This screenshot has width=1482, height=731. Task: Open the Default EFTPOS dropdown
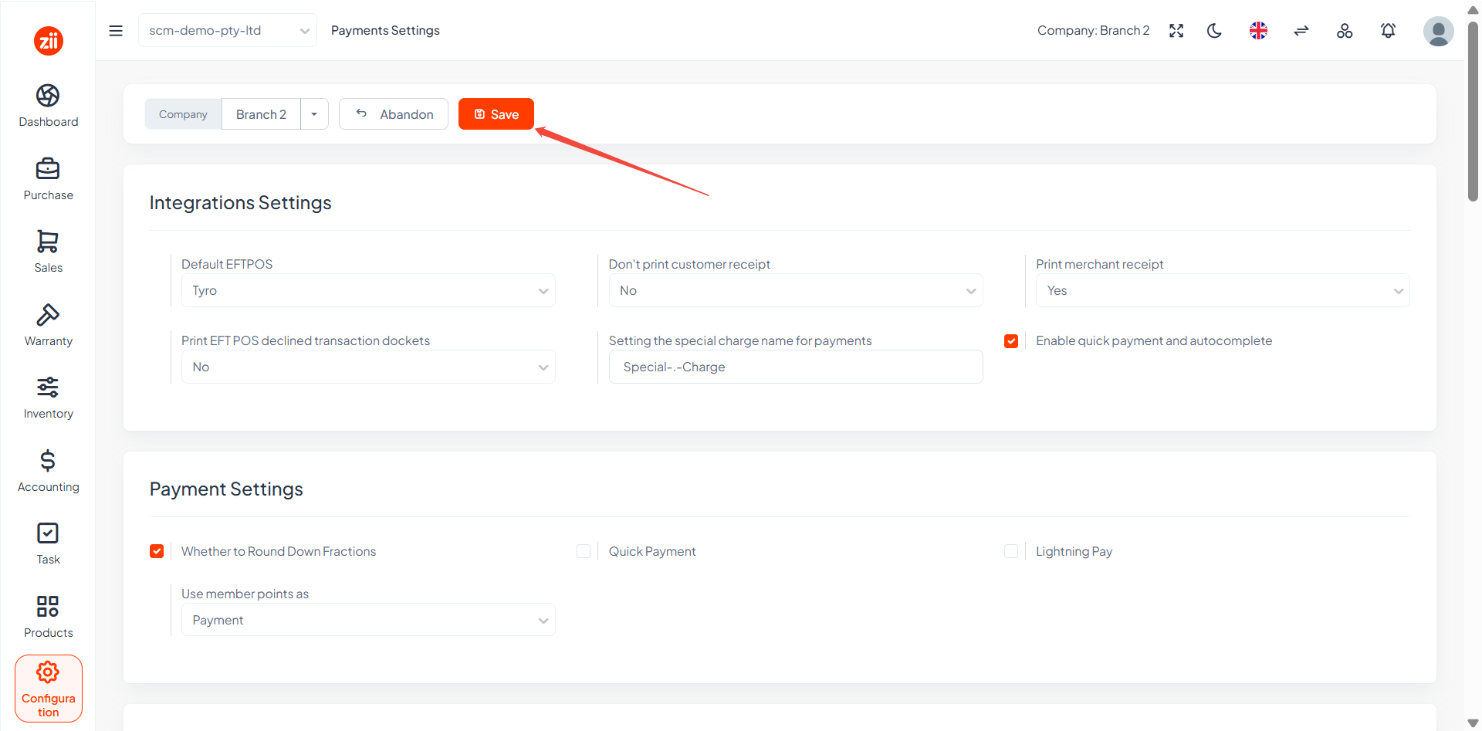tap(368, 291)
